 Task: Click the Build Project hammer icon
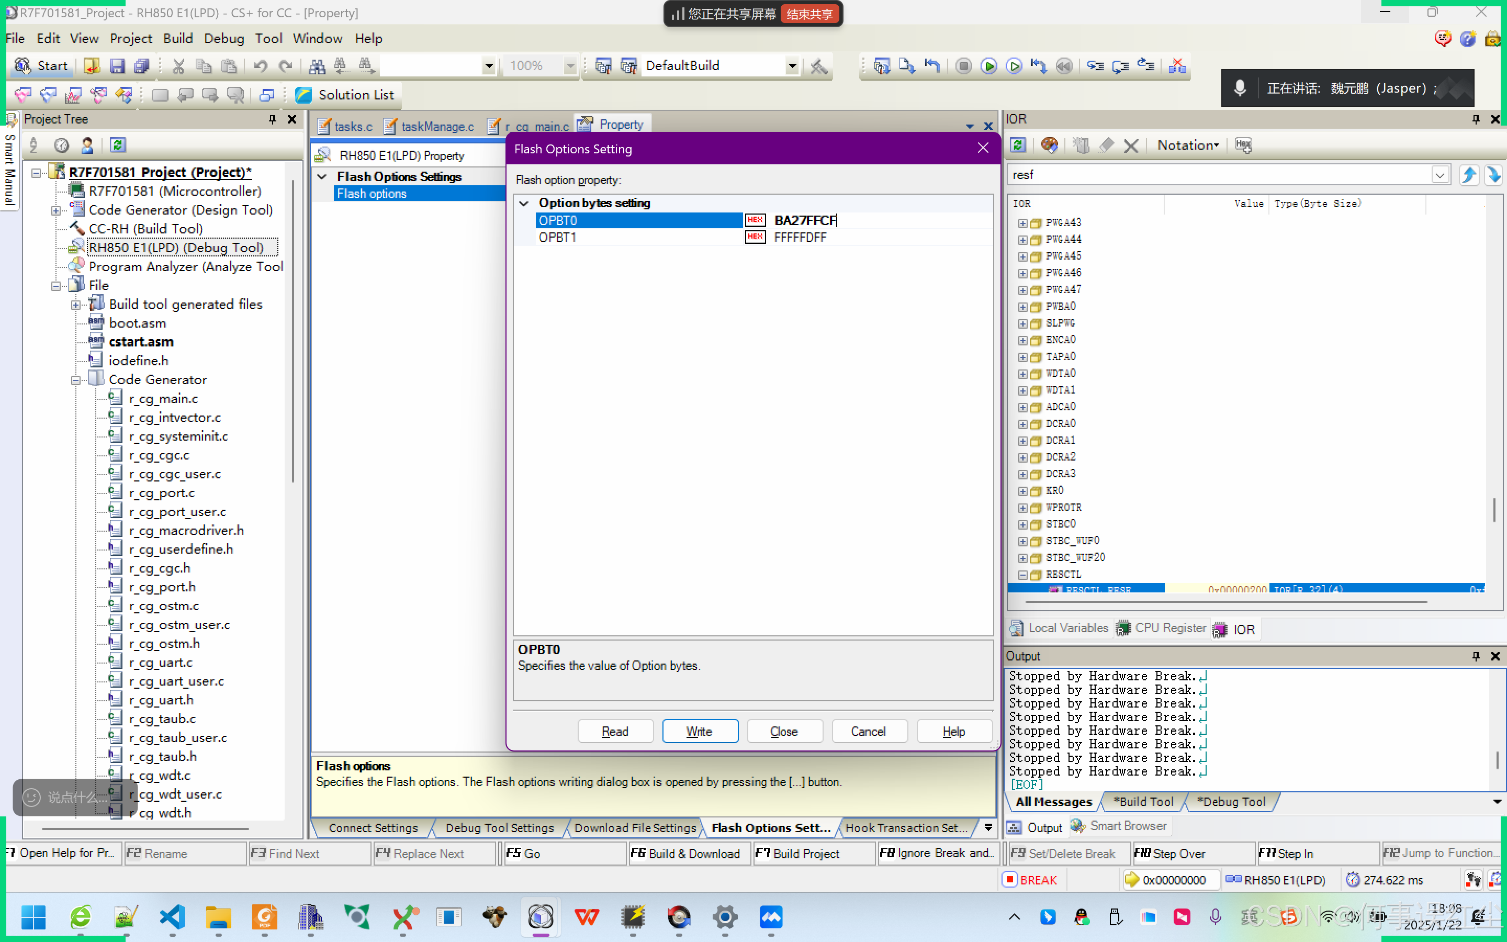pos(819,66)
